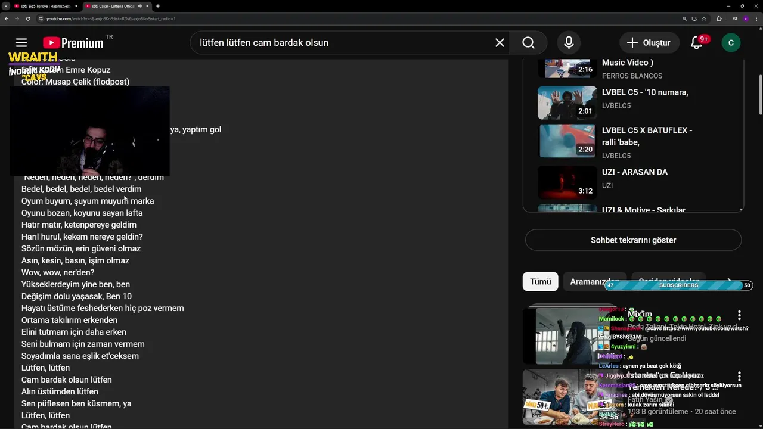
Task: Select the Tümü filter chip
Action: click(x=541, y=282)
